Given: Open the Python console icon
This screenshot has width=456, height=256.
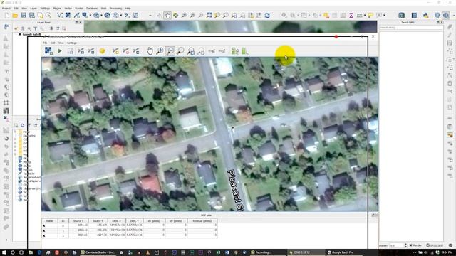Looking at the screenshot, I should click(426, 16).
